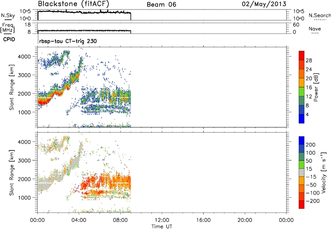Click the orange swatch between 20 and 24 on Power bar
Viewport: 331px width, 229px height.
tap(302, 74)
